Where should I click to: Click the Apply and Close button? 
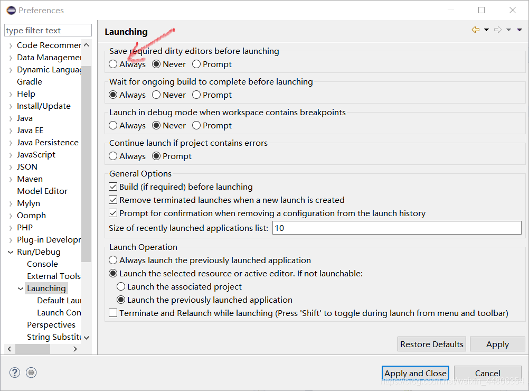(x=415, y=373)
